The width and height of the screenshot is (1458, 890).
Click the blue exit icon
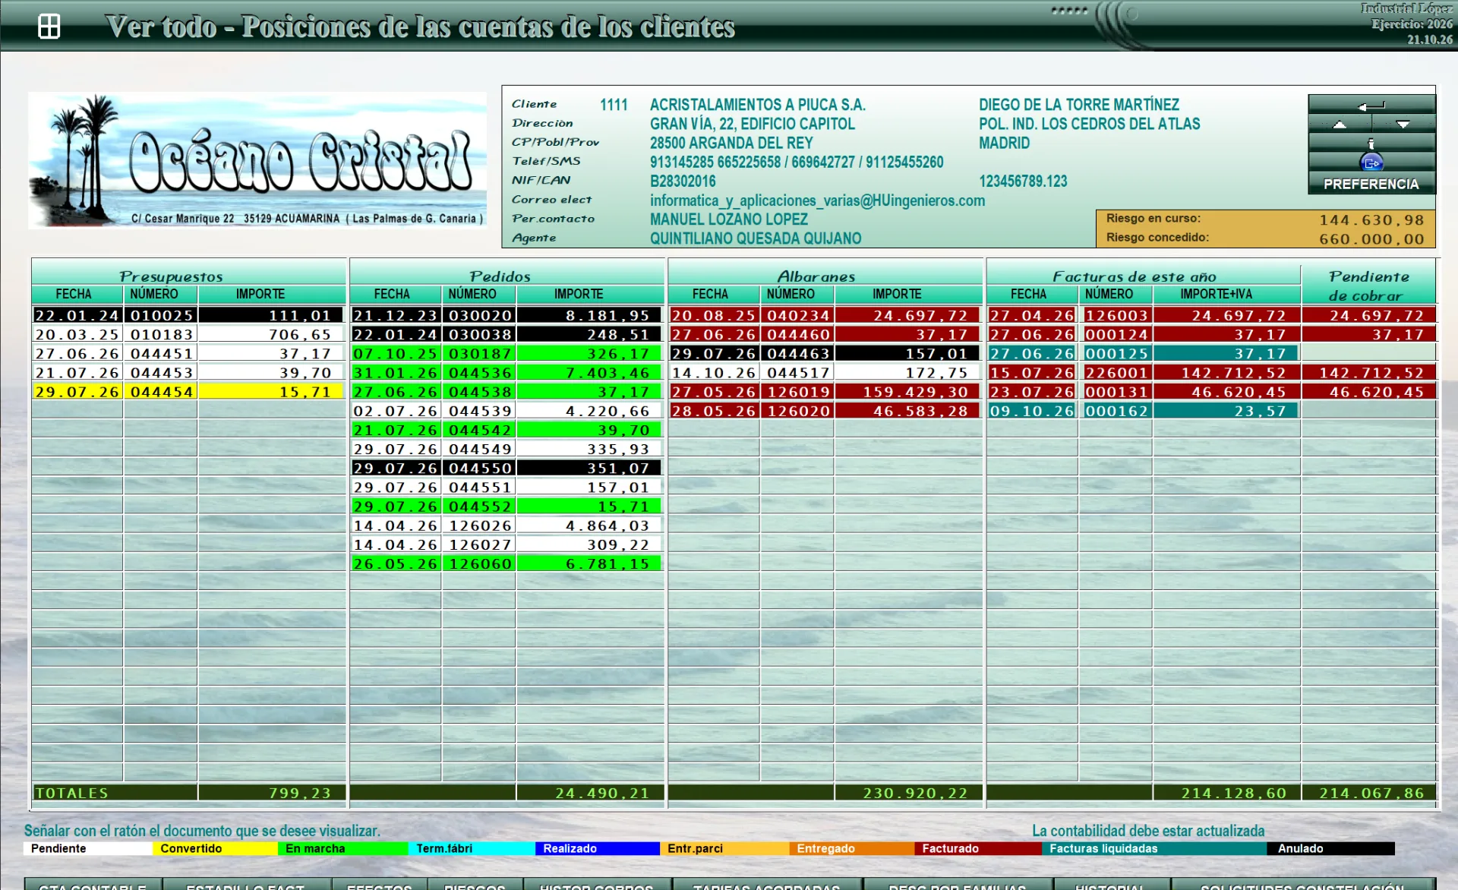pos(1371,163)
